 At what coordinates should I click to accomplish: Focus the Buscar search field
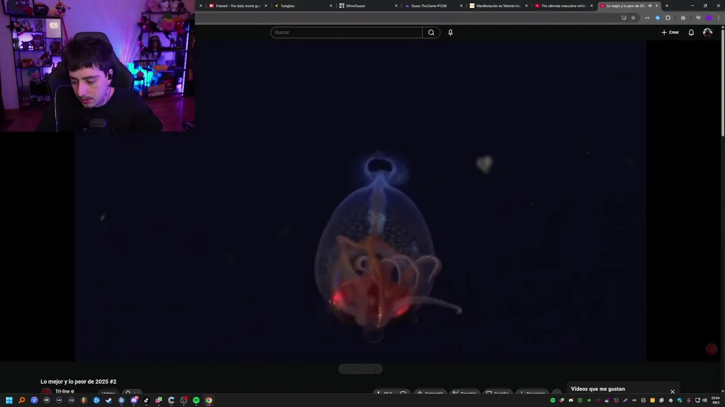pos(346,32)
